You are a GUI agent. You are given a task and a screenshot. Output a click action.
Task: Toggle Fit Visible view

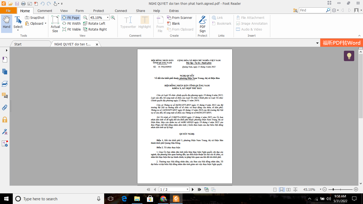coord(71,29)
